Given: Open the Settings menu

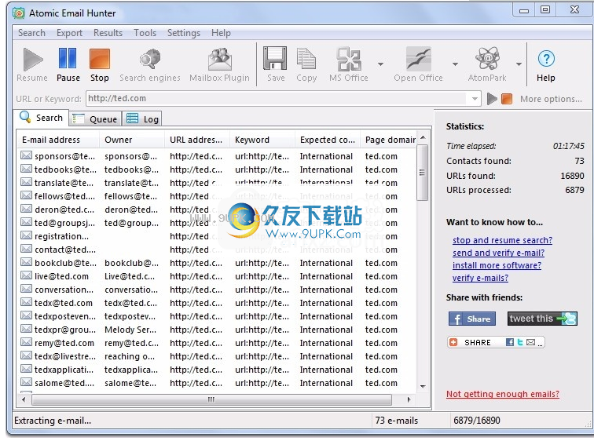Looking at the screenshot, I should click(184, 33).
